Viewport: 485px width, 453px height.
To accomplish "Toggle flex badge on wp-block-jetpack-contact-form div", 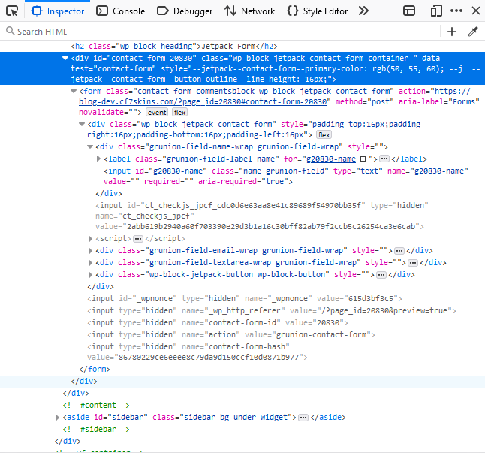I will (324, 134).
